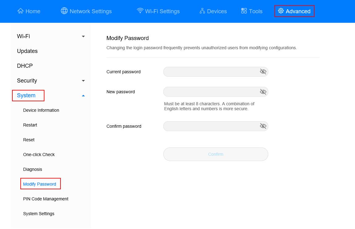
Task: Open the Device Information page
Action: (41, 110)
